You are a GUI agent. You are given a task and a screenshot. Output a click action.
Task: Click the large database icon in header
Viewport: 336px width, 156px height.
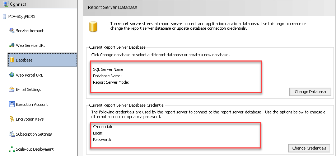[x=93, y=26]
